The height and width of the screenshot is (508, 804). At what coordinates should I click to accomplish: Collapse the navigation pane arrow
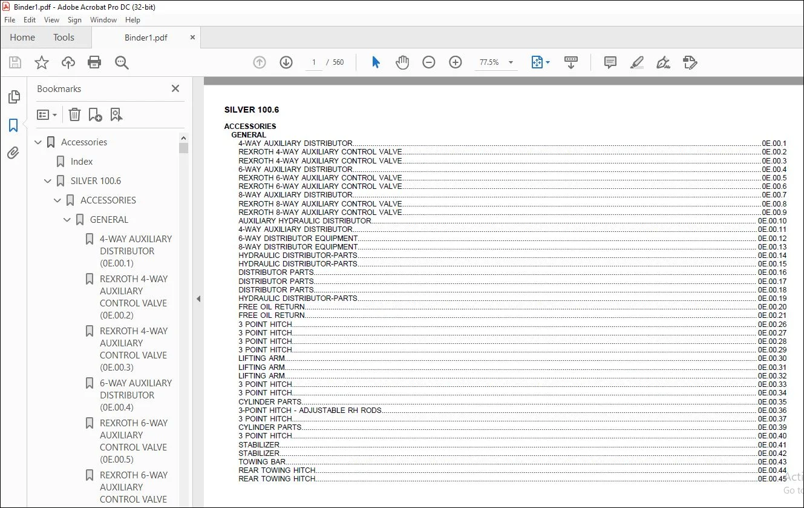tap(198, 299)
